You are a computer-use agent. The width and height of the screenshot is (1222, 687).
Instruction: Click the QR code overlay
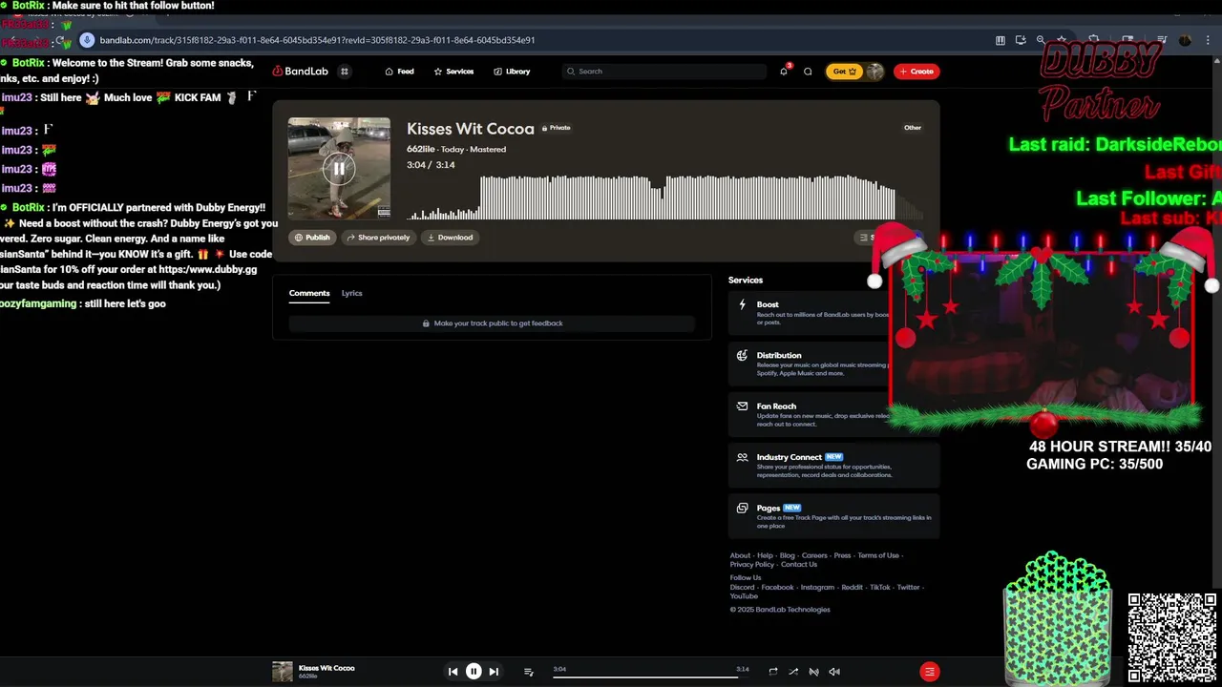pyautogui.click(x=1172, y=636)
